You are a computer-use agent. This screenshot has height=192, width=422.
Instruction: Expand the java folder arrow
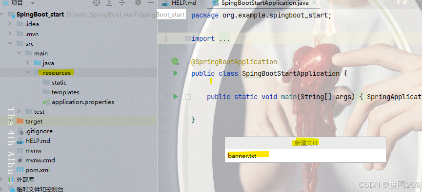27,63
